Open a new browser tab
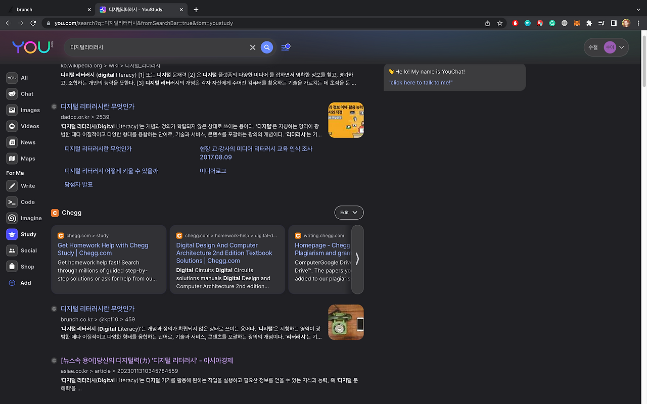This screenshot has height=404, width=647. tap(196, 10)
